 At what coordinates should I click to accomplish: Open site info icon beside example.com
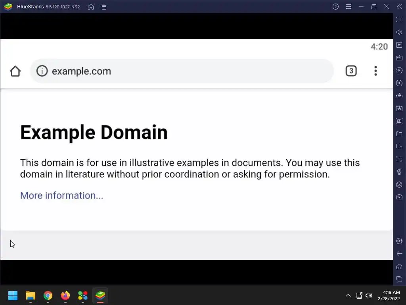click(x=42, y=71)
